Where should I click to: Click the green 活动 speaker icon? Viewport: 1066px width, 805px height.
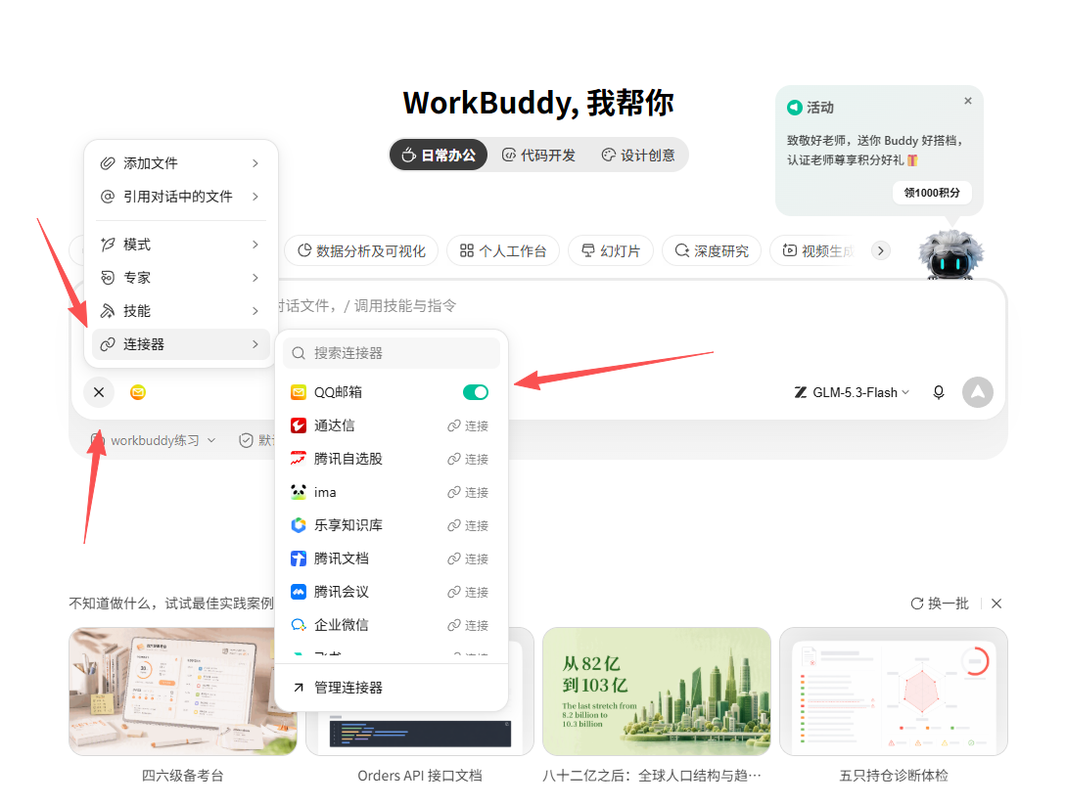pyautogui.click(x=795, y=108)
